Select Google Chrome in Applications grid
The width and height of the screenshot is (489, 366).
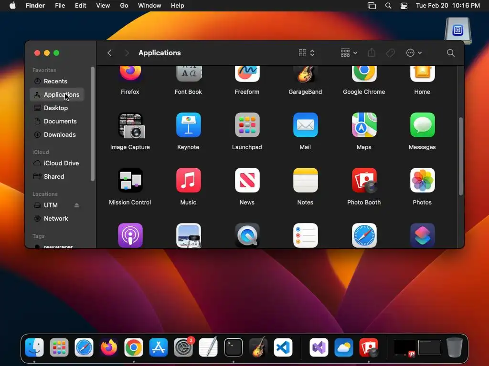364,74
